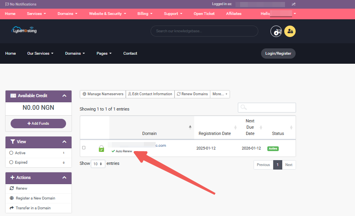
Task: Click the globe icon beside Register a New Domain
Action: click(12, 198)
